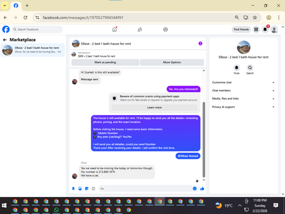Open the Chrome profile icon

click(268, 18)
